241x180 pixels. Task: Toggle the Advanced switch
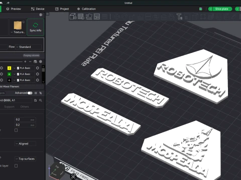tap(30, 93)
